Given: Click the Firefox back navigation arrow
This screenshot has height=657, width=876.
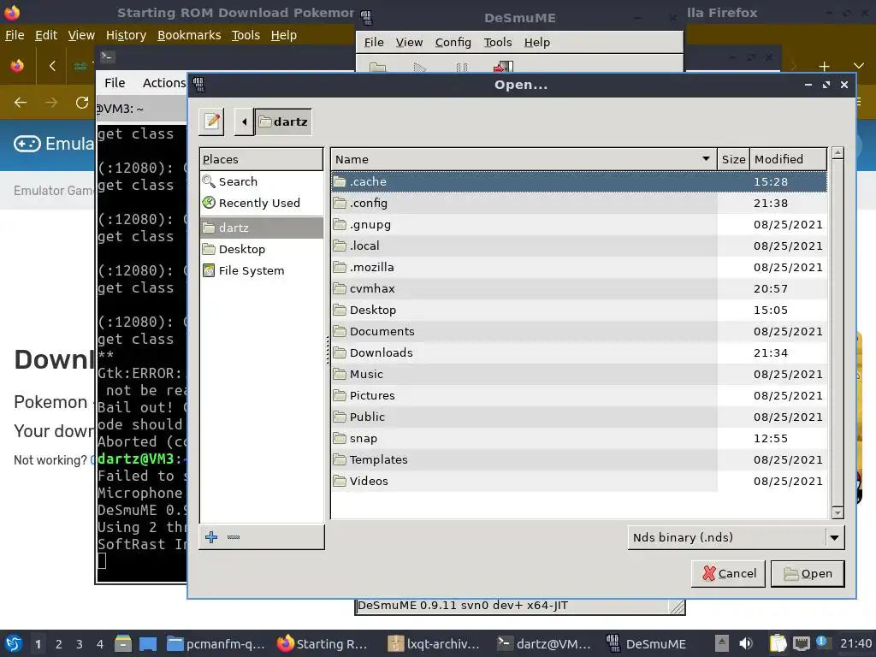Looking at the screenshot, I should coord(21,103).
